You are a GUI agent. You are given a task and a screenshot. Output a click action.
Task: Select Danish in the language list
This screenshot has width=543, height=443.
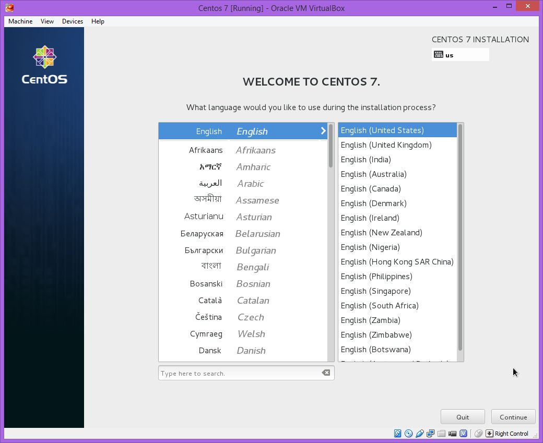(x=243, y=350)
